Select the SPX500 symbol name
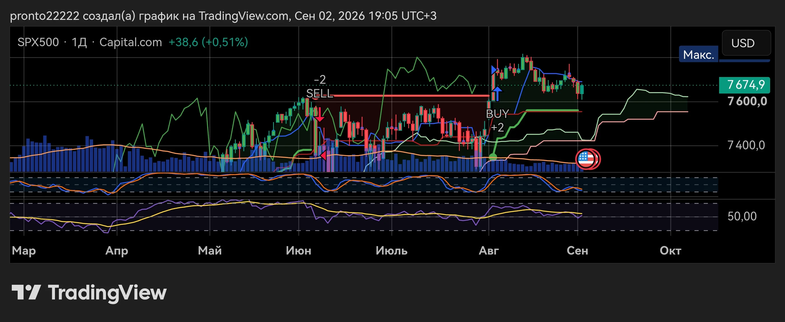The height and width of the screenshot is (322, 785). [38, 42]
